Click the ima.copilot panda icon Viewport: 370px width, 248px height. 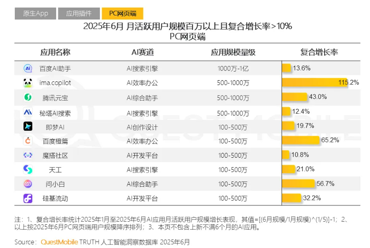28,83
